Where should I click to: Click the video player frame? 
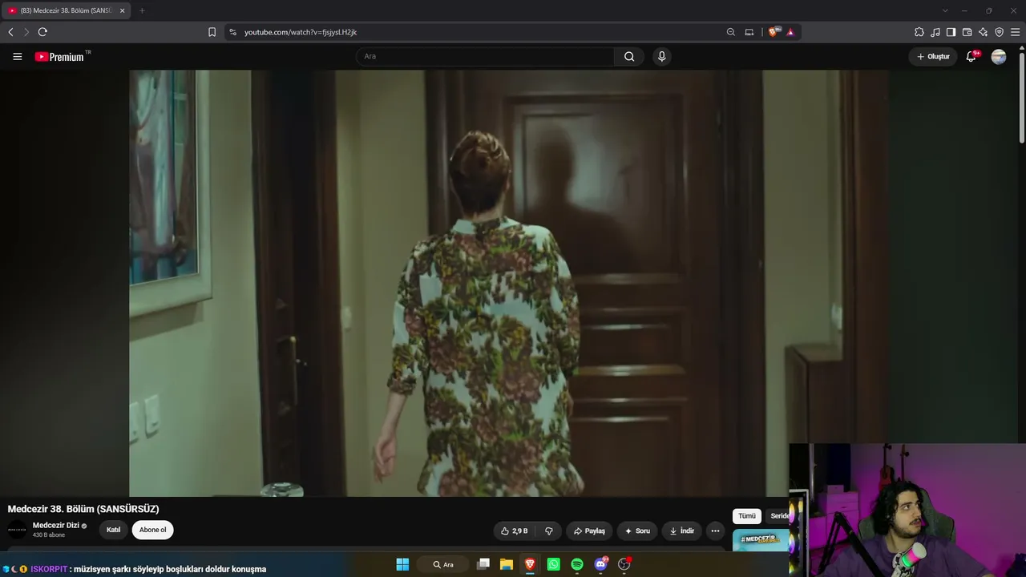509,283
